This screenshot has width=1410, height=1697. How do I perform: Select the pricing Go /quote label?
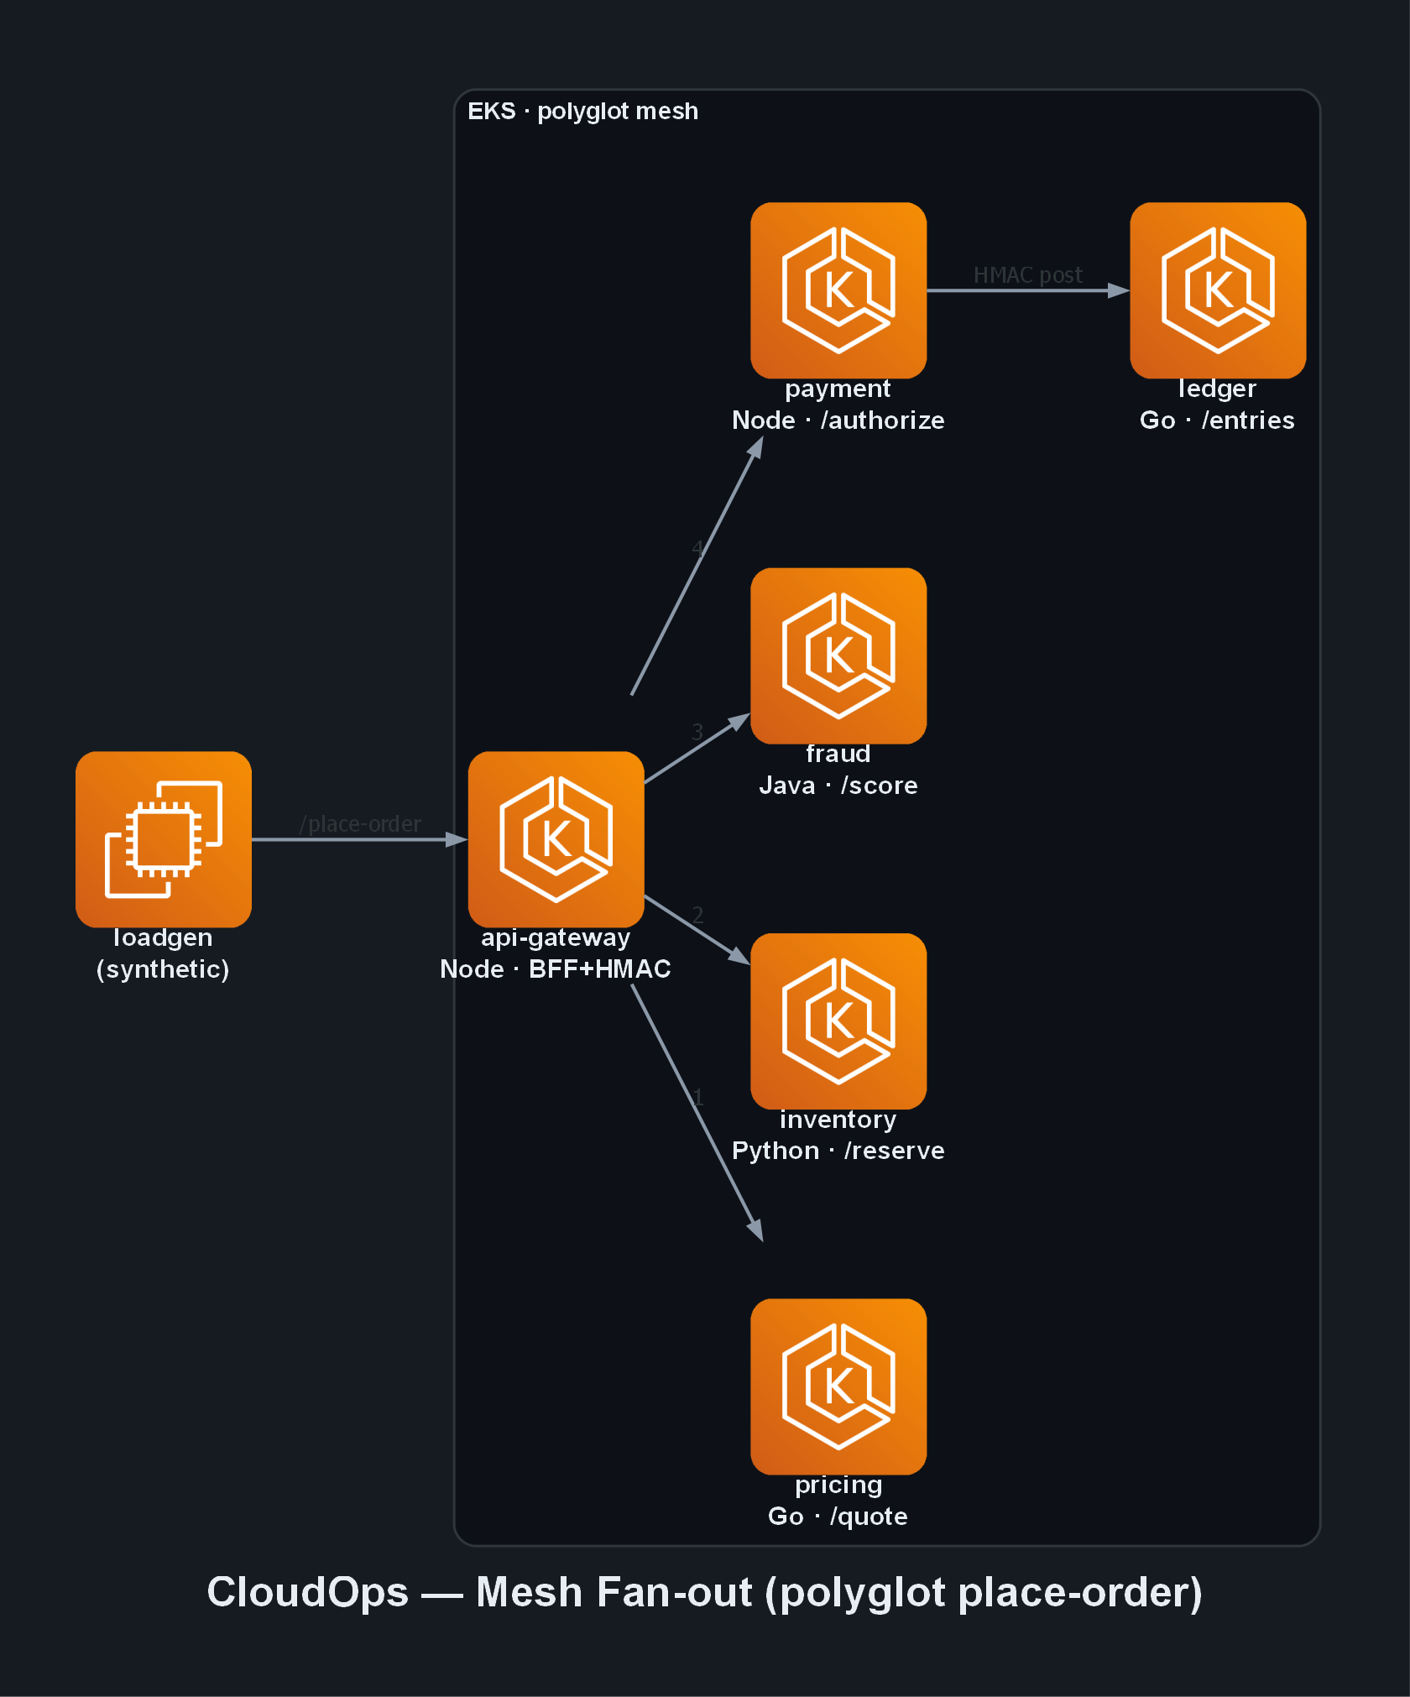[838, 1501]
